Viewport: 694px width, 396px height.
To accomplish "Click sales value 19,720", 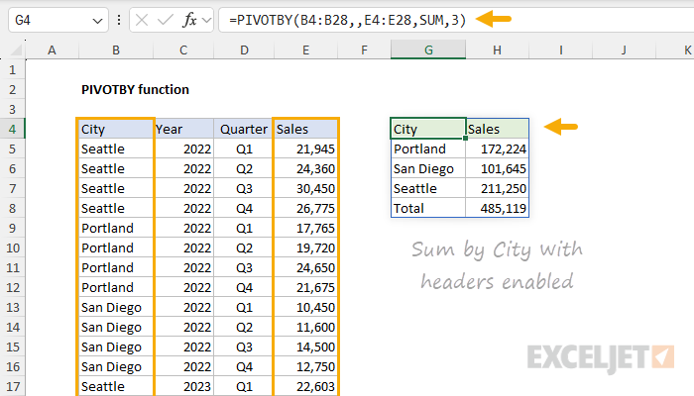I will pos(305,247).
